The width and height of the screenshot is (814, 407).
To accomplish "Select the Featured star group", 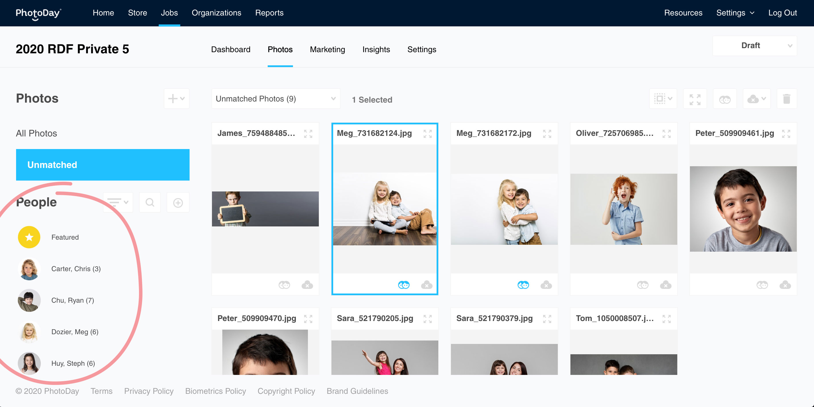I will [29, 237].
